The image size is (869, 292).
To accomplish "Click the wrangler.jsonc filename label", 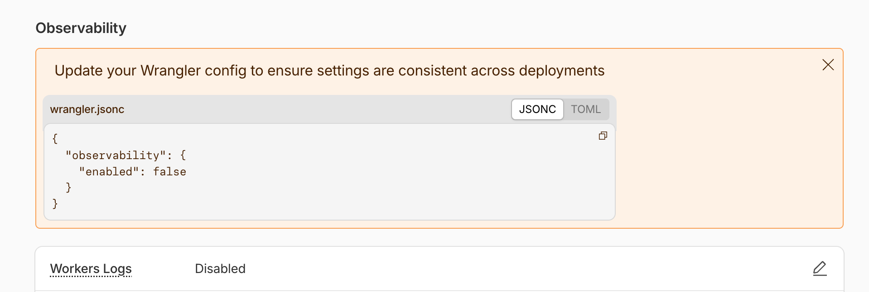I will [87, 109].
